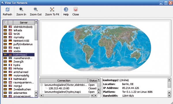Click the US flag beside MrRelay

point(10,68)
